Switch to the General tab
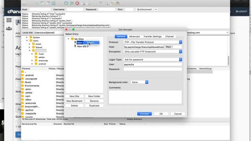Image resolution: width=251 pixels, height=141 pixels. pos(121,36)
